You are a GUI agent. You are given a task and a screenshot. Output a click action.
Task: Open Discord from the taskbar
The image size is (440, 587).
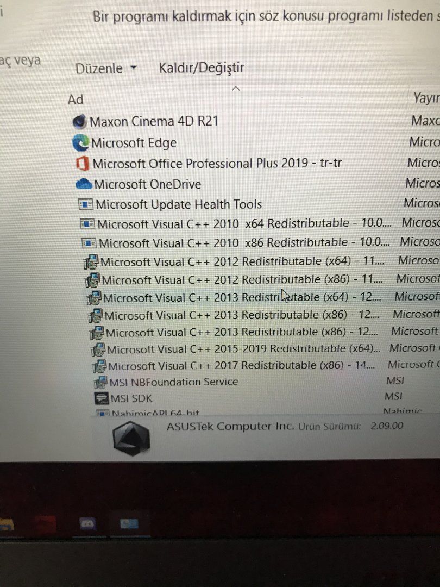[87, 523]
